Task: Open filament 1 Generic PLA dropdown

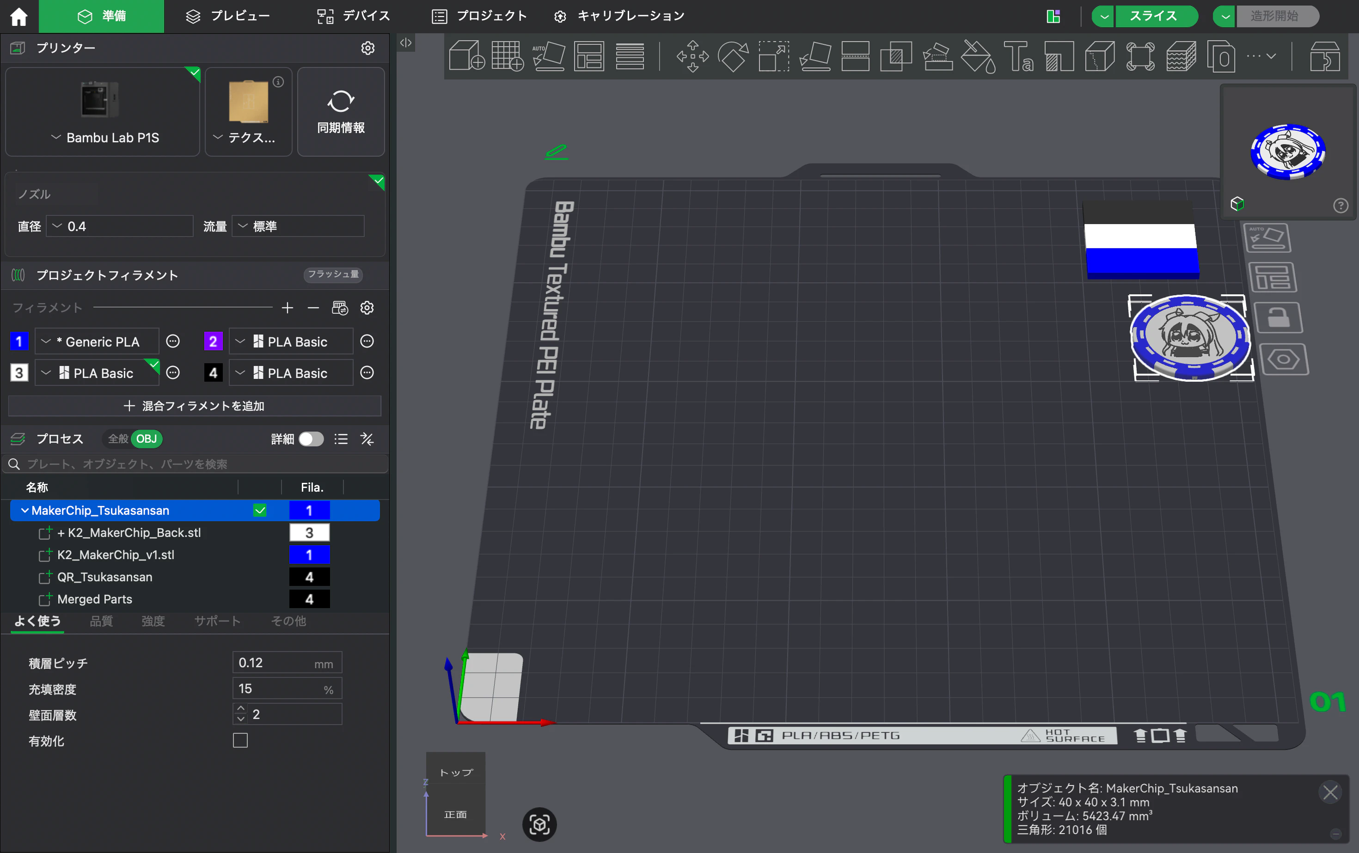Action: point(97,341)
